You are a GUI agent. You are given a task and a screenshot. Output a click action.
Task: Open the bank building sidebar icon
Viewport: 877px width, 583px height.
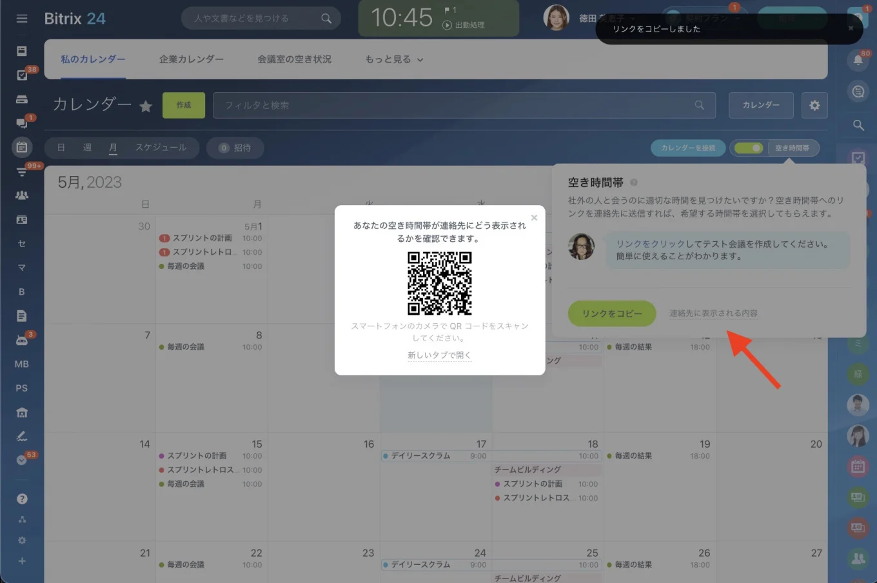22,413
